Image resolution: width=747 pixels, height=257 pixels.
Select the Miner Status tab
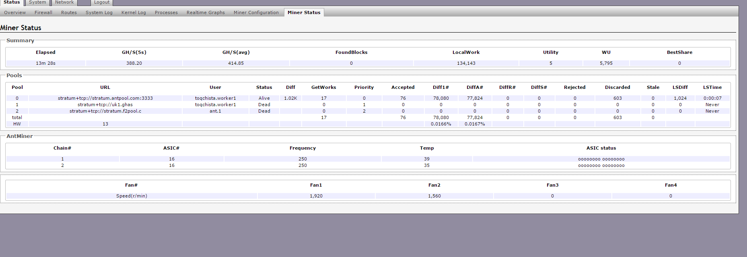point(304,12)
